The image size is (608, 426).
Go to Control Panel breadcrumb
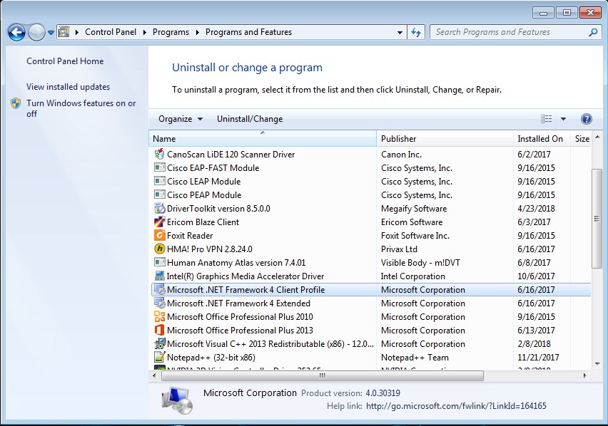coord(111,32)
